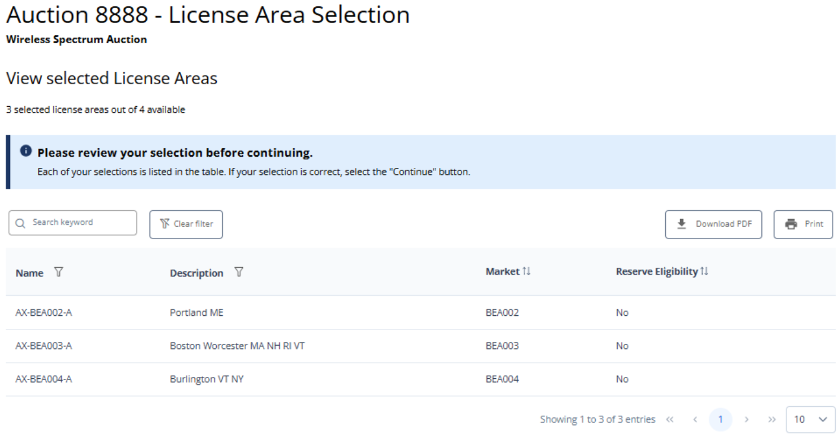Open rows-per-page dropdown showing 10
Viewport: 840px width, 440px height.
click(x=810, y=419)
